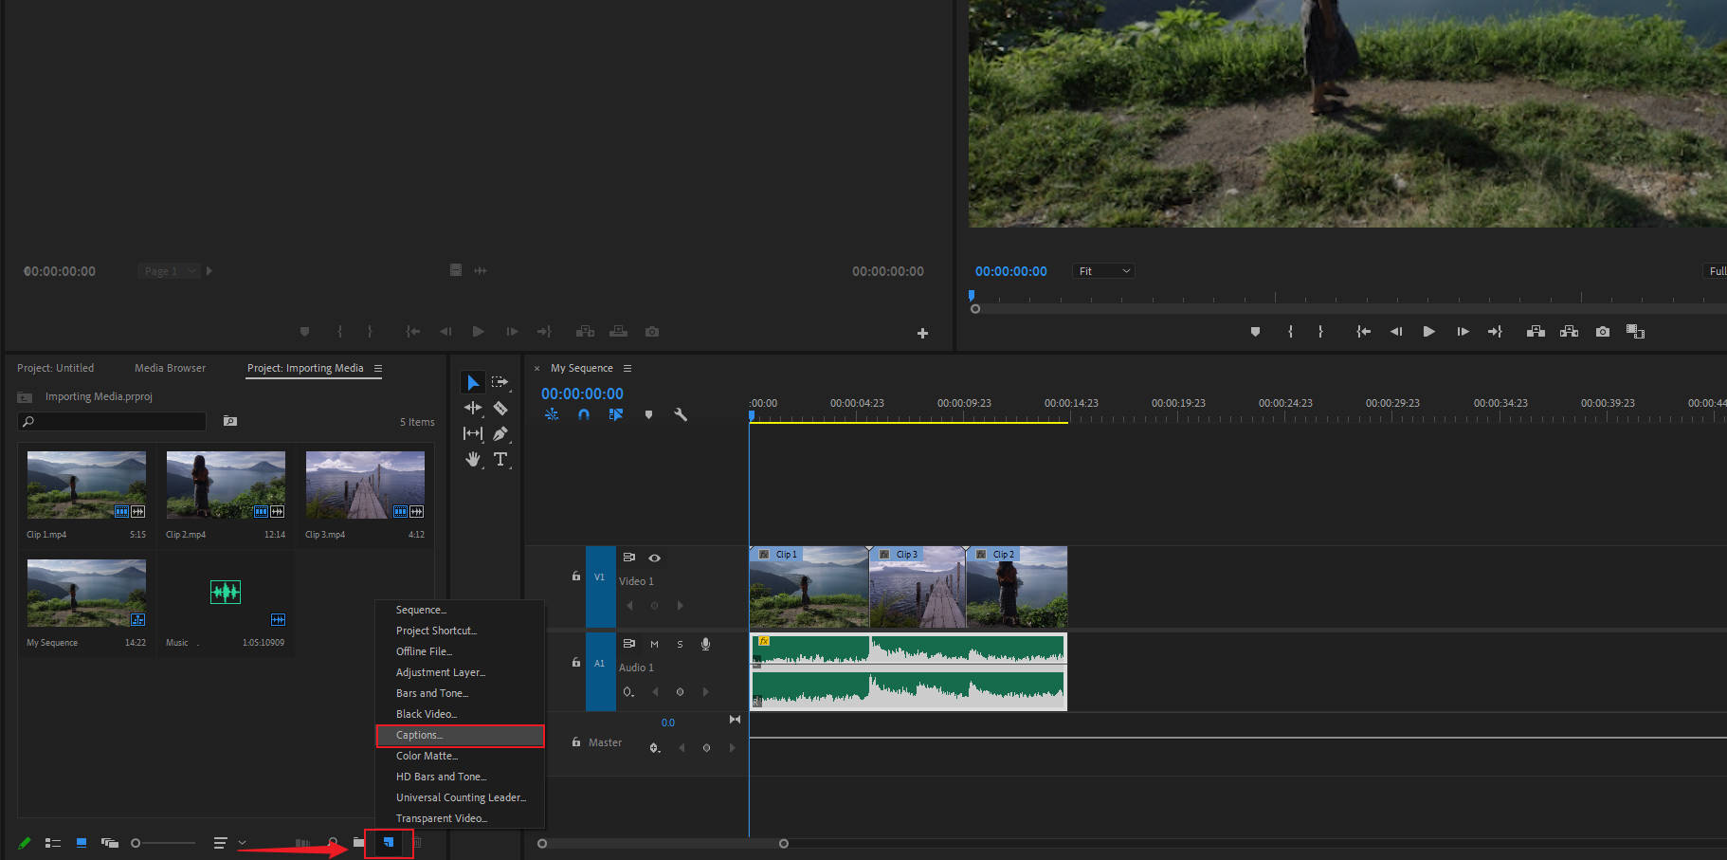Solo the Audio 1 track
This screenshot has height=860, width=1727.
[x=680, y=644]
